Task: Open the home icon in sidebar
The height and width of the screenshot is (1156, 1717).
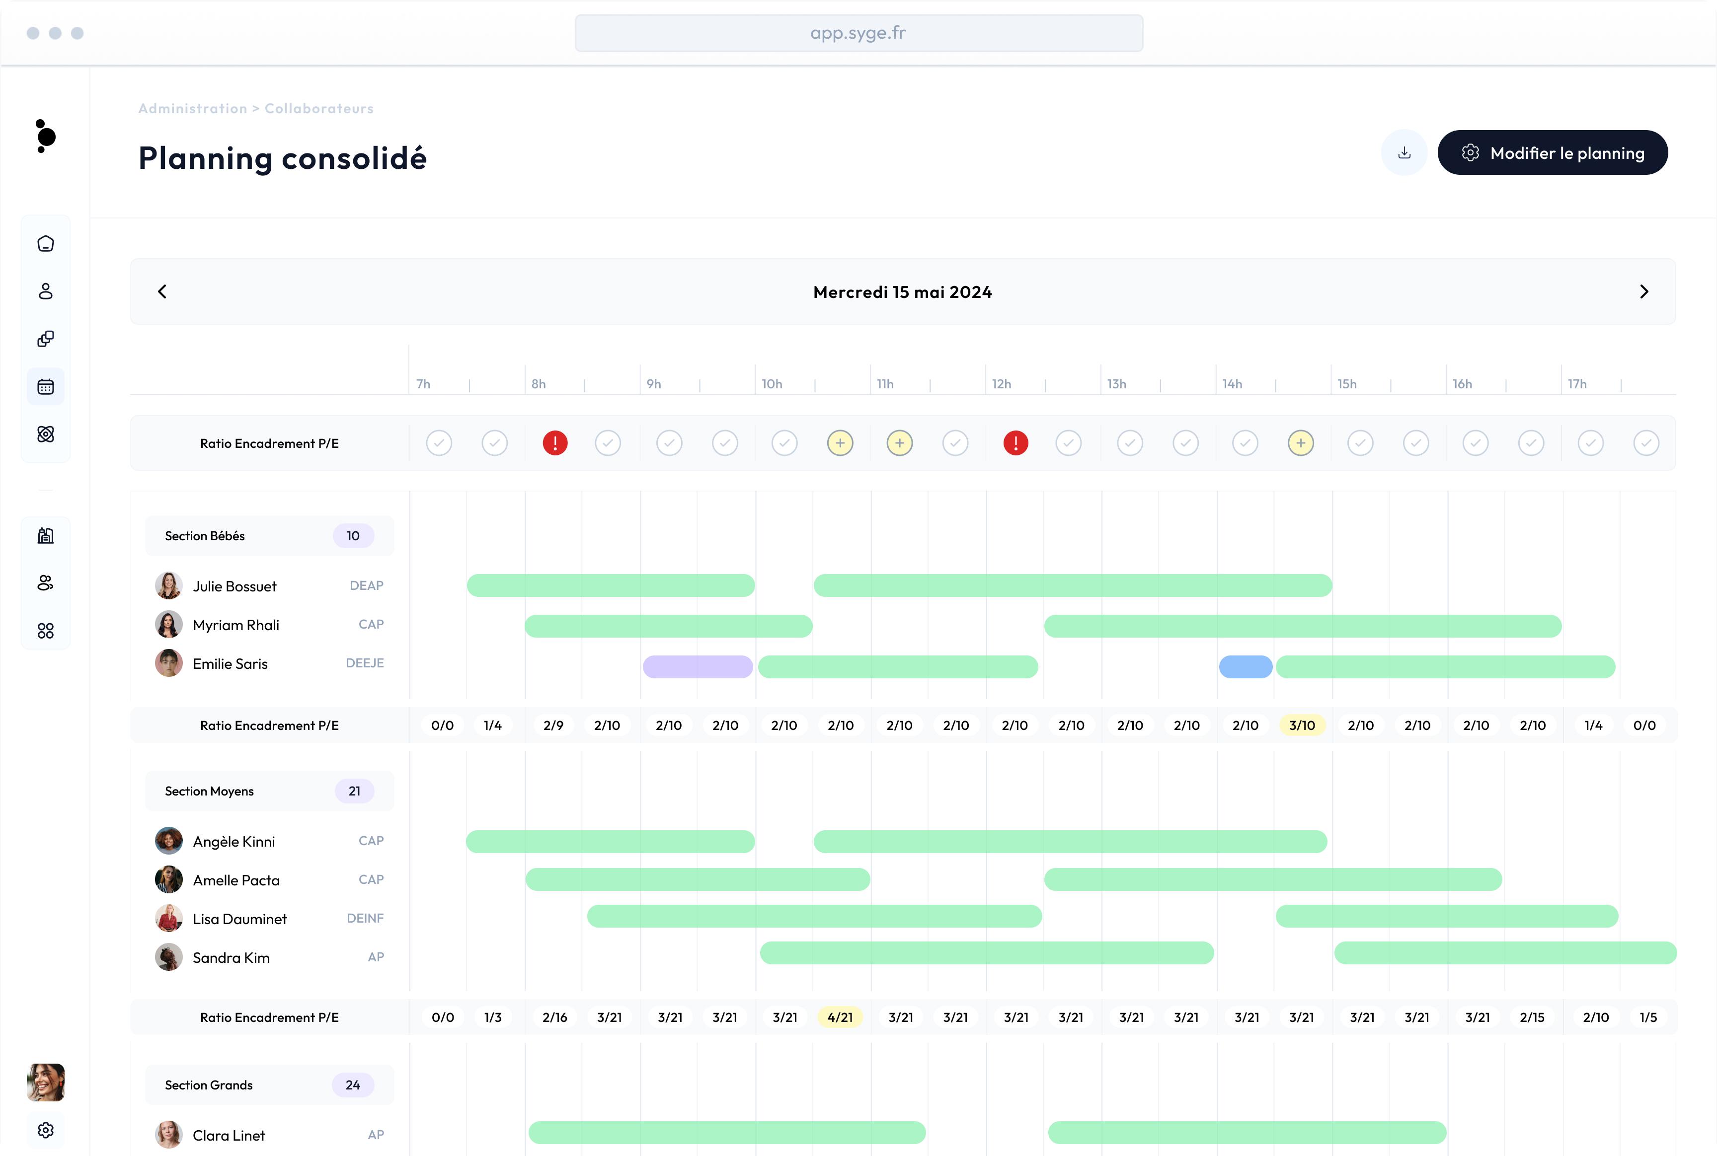Action: (x=46, y=244)
